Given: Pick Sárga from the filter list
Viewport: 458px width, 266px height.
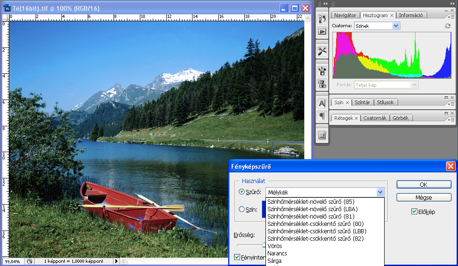Looking at the screenshot, I should [x=325, y=261].
